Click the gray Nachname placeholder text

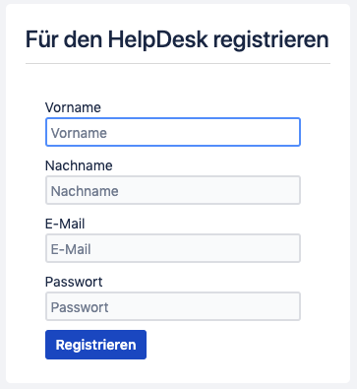tap(85, 191)
